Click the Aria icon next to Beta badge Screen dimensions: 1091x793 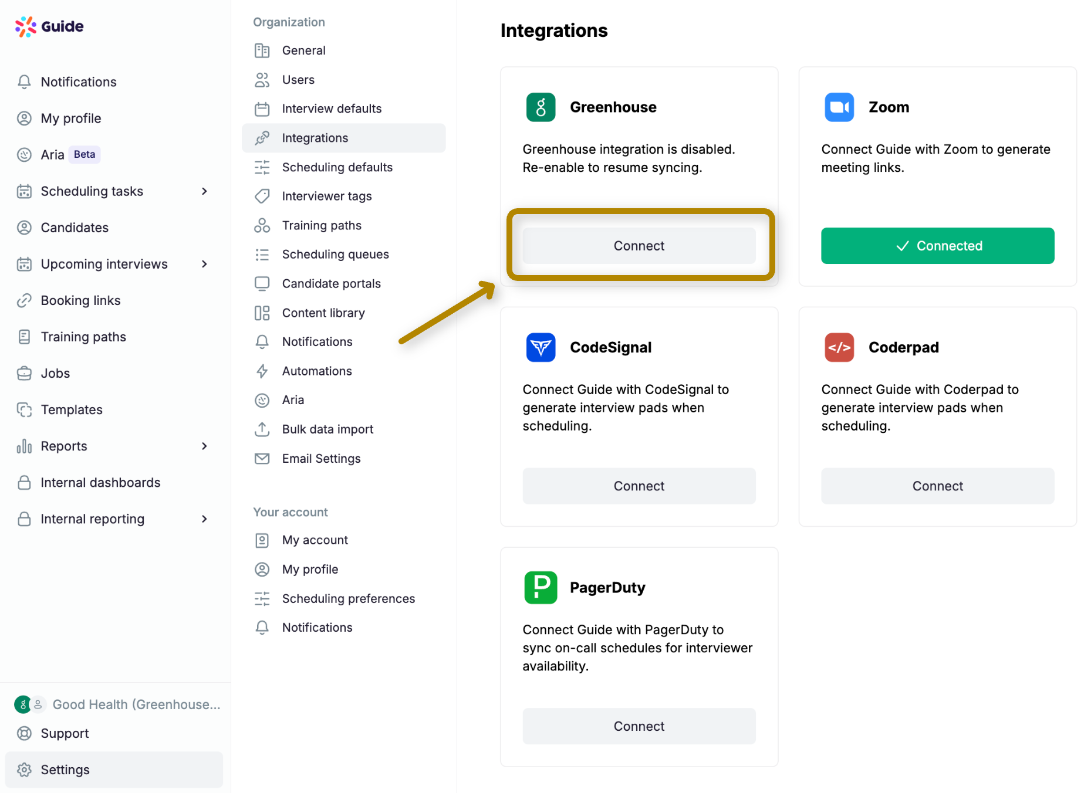coord(24,155)
